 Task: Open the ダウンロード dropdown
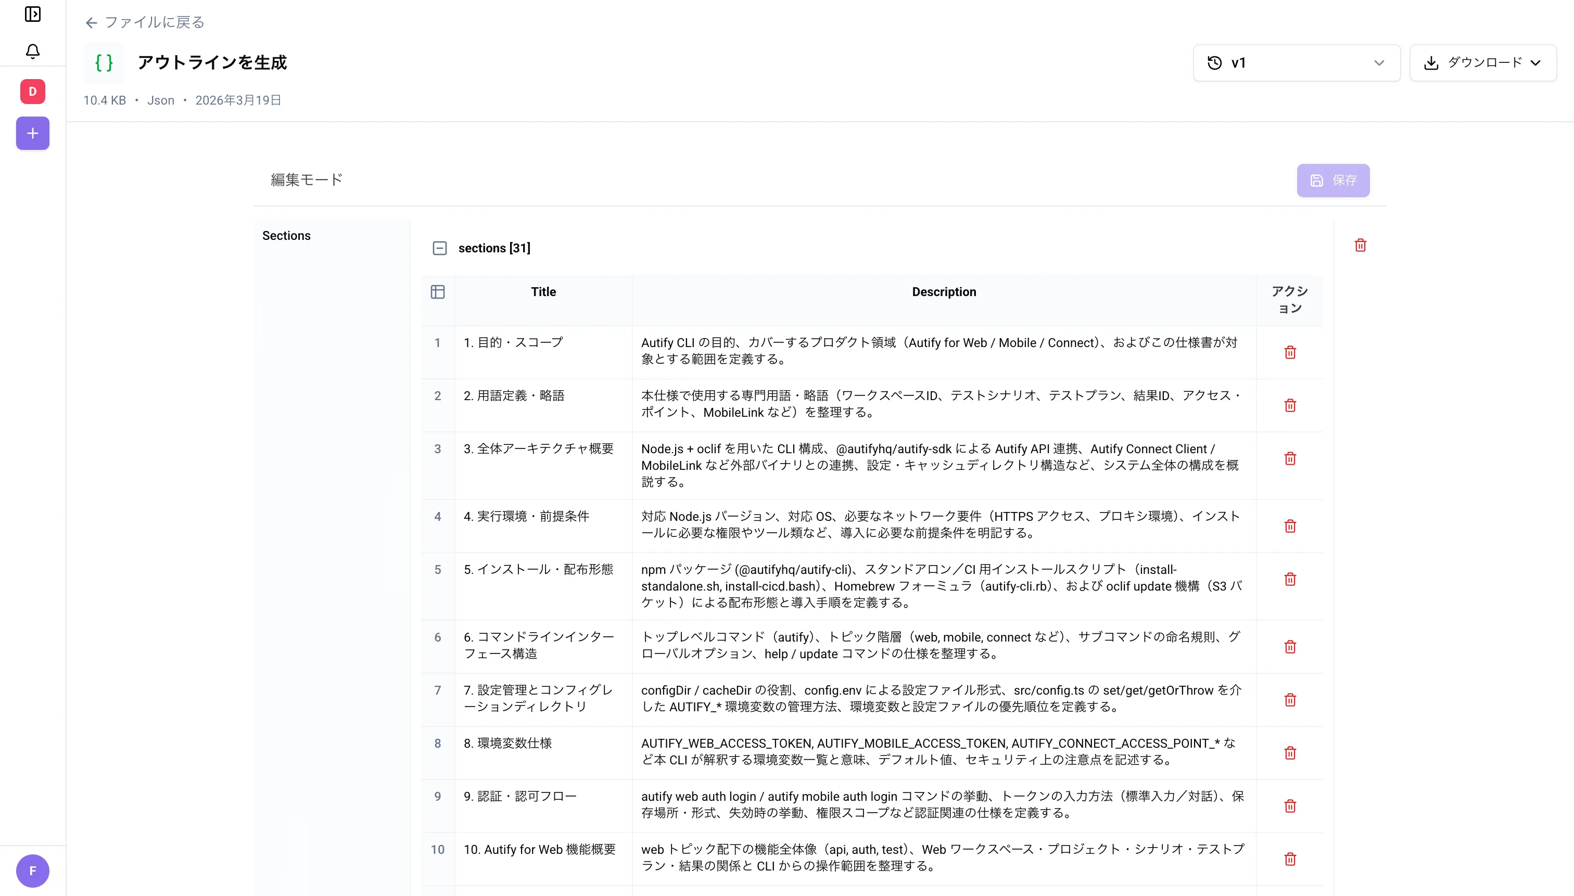coord(1483,63)
